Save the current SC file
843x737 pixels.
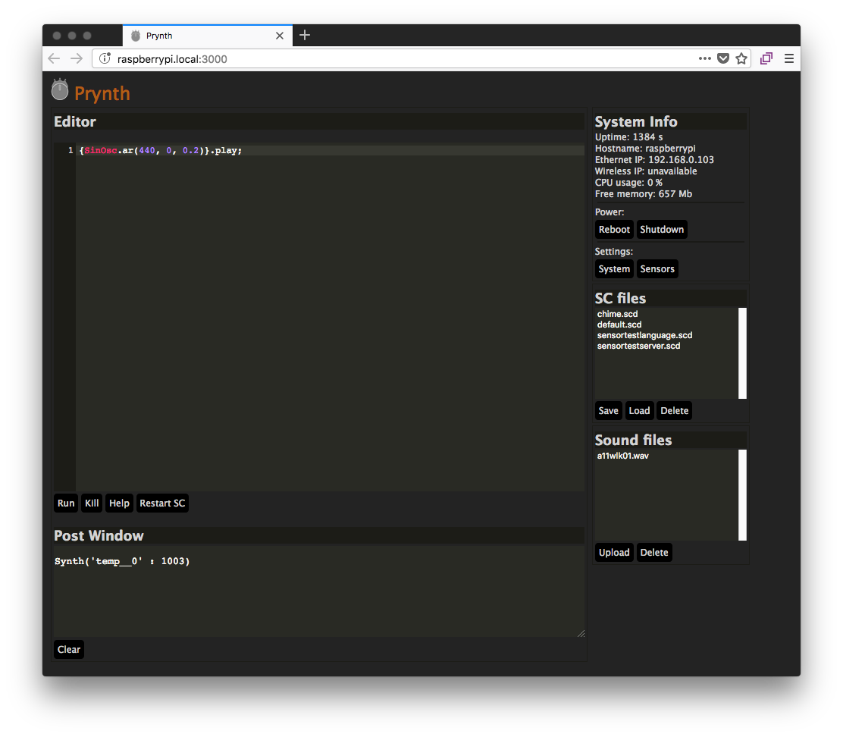(x=609, y=411)
